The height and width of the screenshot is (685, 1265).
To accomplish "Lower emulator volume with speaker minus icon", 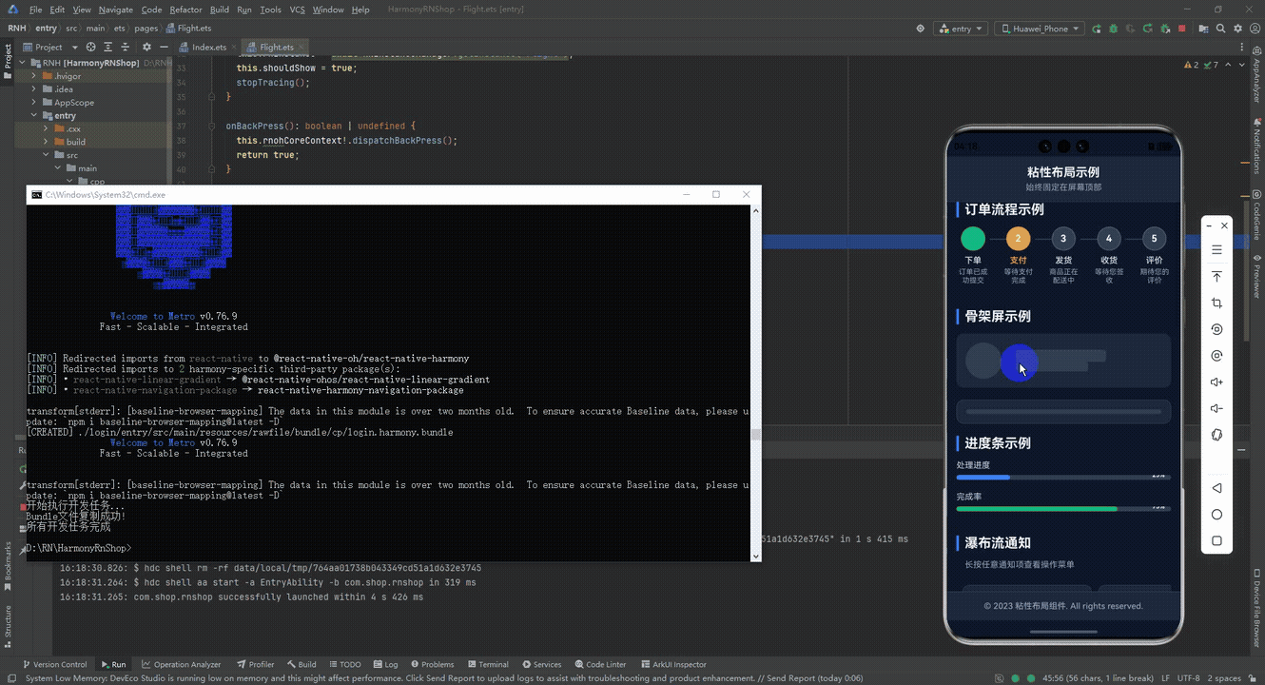I will pyautogui.click(x=1216, y=409).
